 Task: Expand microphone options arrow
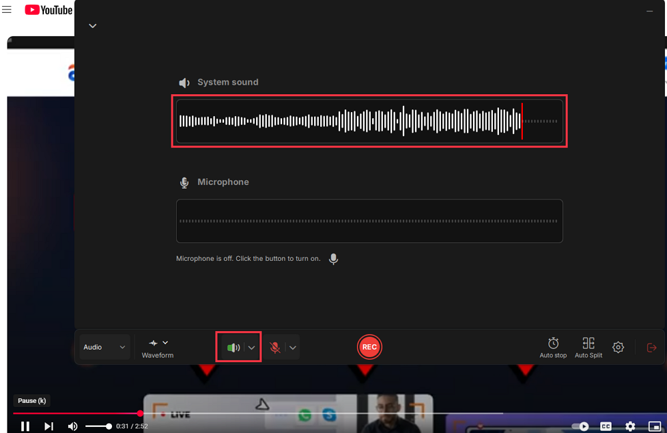[293, 348]
